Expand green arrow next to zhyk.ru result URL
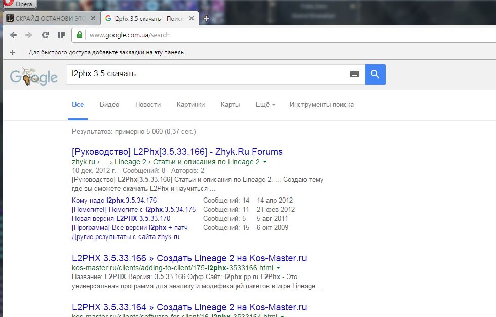 coord(265,162)
